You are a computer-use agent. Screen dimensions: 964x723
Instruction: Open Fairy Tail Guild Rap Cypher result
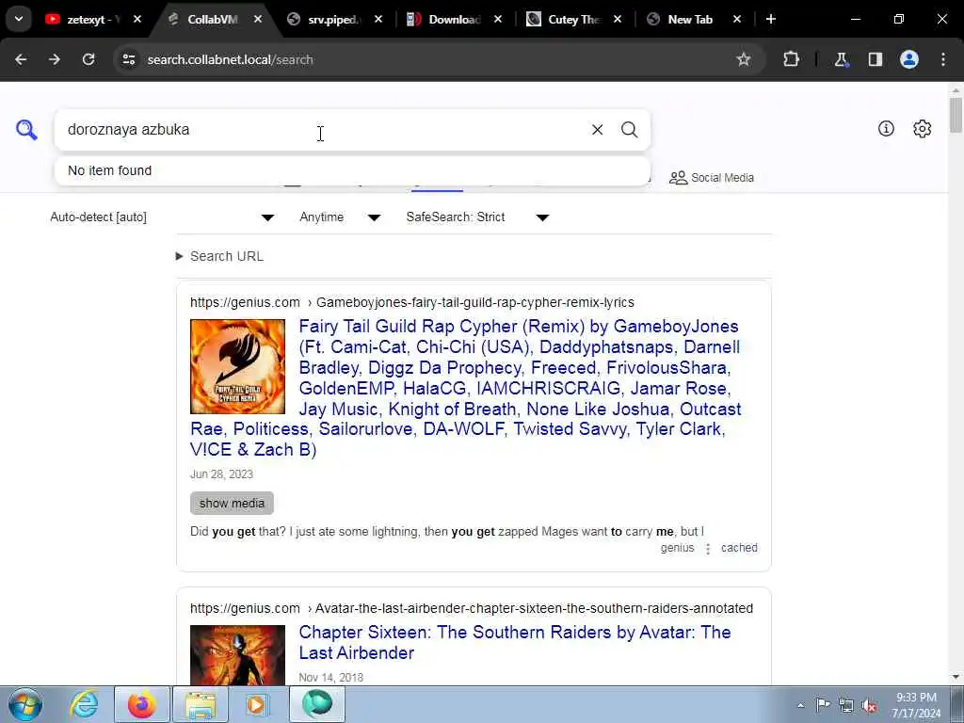465,388
